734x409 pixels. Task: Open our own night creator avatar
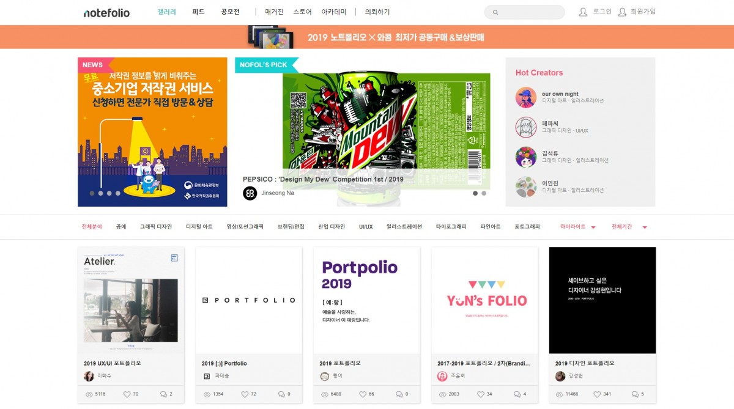pos(526,97)
